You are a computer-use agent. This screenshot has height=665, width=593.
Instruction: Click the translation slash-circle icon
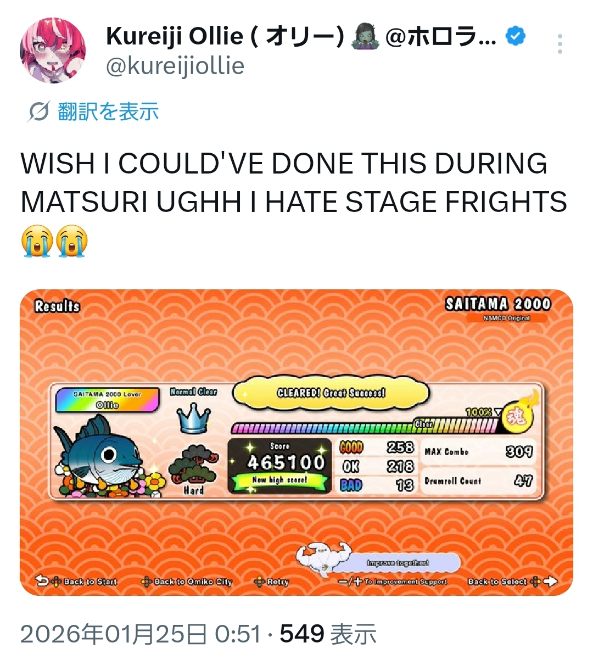pos(39,111)
